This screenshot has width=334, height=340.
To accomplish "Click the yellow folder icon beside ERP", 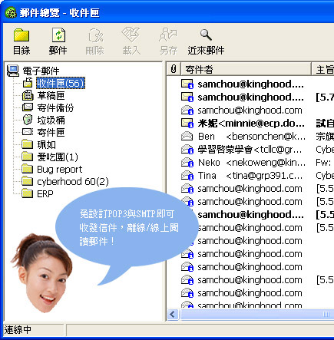I will 28,193.
